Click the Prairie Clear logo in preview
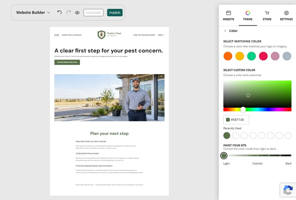 tap(109, 35)
